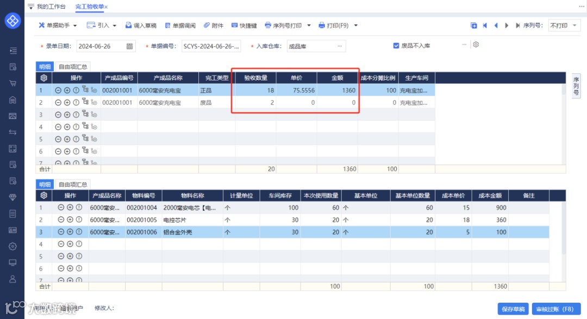
Task: Click the 打印(F9) button
Action: 334,26
